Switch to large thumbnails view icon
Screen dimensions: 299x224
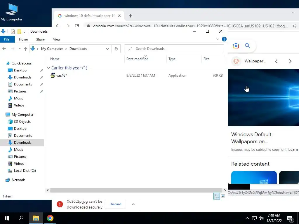pos(223,196)
